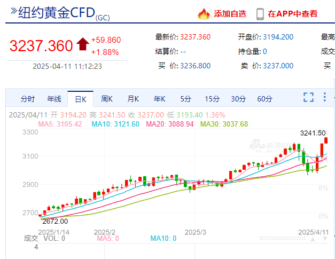Click the timestamp 2025-04-11 11:12:23
The height and width of the screenshot is (259, 335).
67,66
